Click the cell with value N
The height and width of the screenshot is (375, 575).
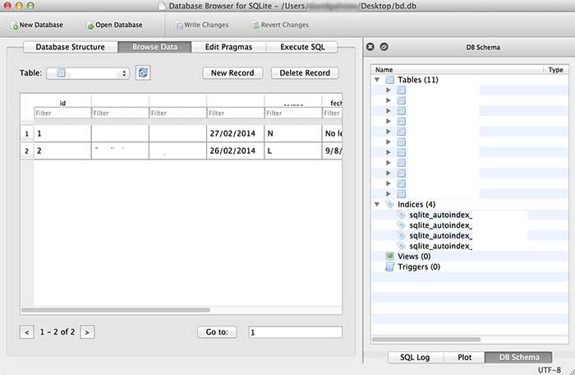pos(293,134)
